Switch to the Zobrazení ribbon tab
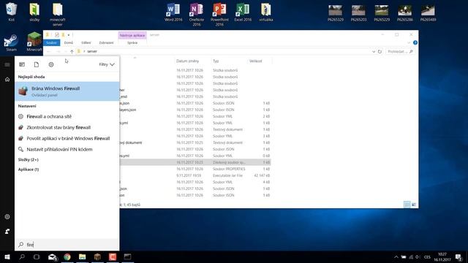Viewport: 468px width, 263px height. [106, 42]
